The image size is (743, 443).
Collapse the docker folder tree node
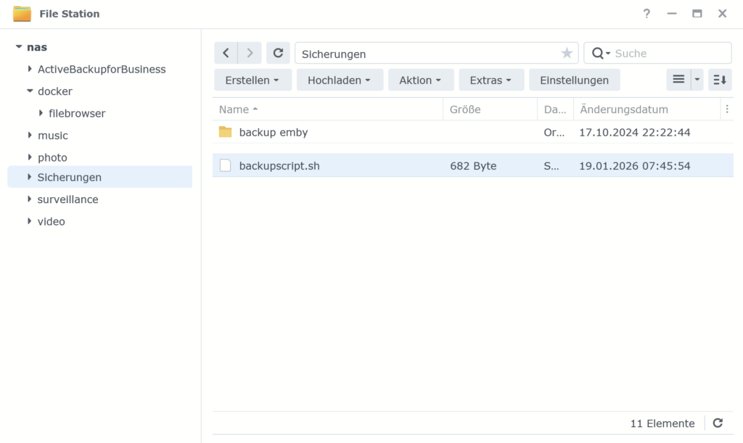[x=30, y=91]
